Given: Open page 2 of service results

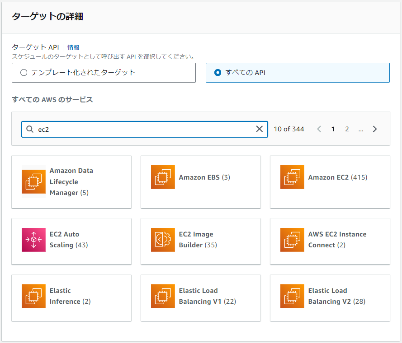Looking at the screenshot, I should point(347,129).
